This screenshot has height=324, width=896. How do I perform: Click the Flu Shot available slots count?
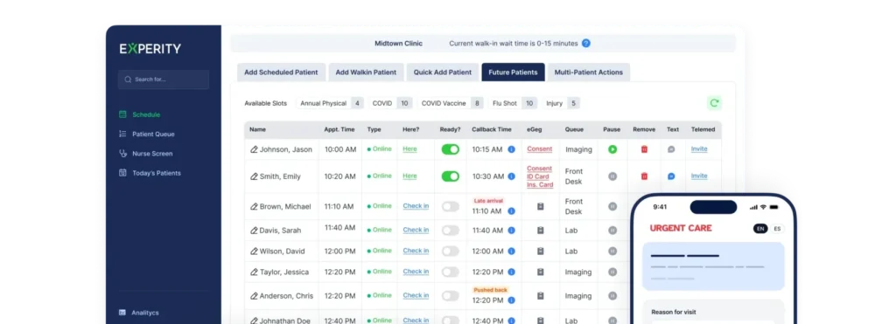click(529, 103)
